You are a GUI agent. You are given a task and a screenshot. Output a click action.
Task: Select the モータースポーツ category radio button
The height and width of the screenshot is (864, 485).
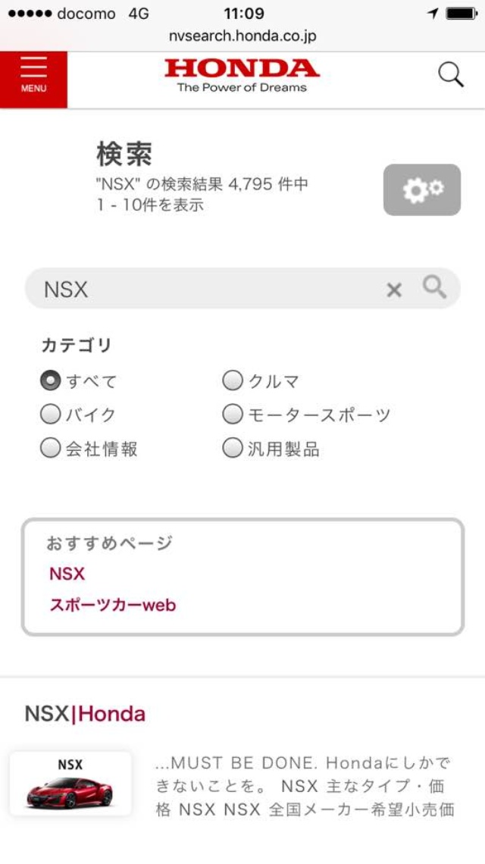pos(232,414)
